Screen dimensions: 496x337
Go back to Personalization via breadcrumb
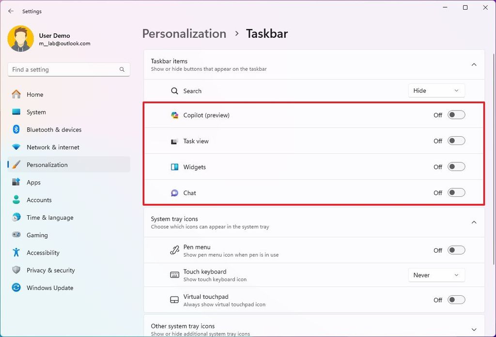point(184,33)
